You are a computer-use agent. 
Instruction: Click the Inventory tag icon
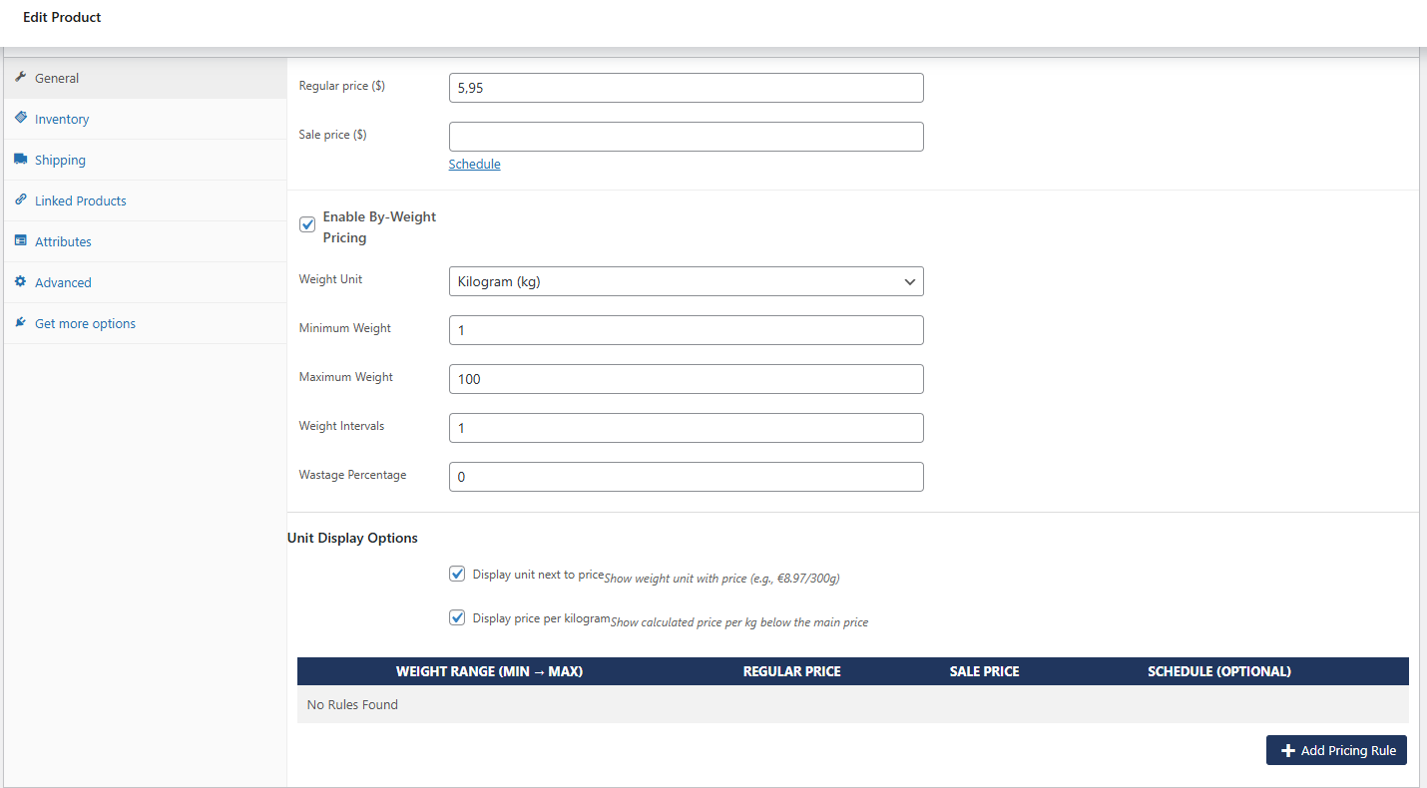click(x=18, y=119)
